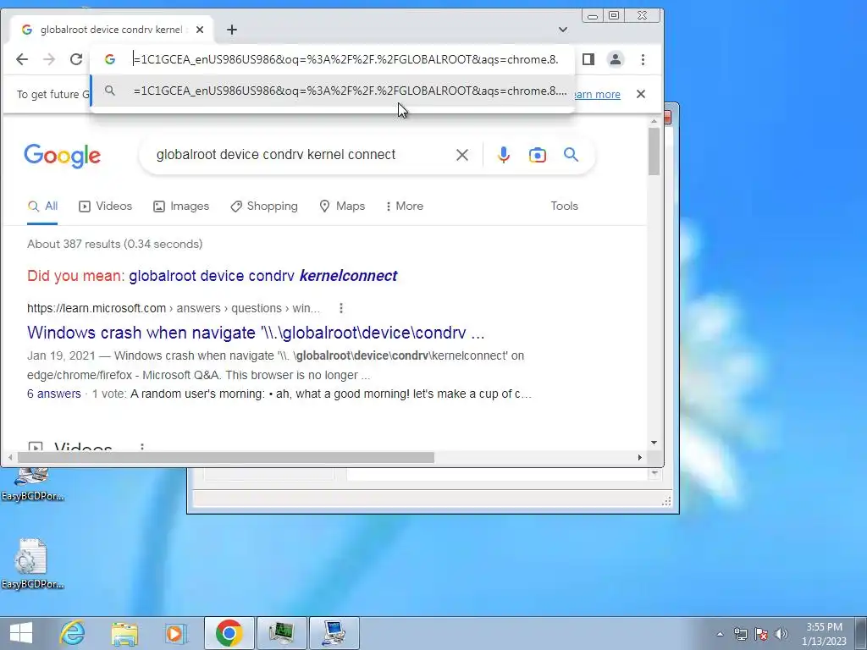
Task: Submit search with magnifier icon
Action: pyautogui.click(x=572, y=155)
